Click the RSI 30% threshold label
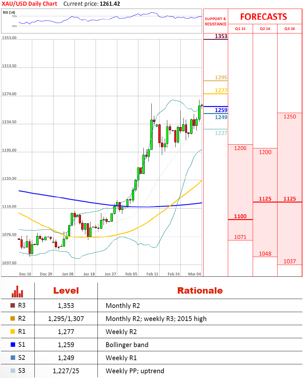304x378 pixels. 14,26
